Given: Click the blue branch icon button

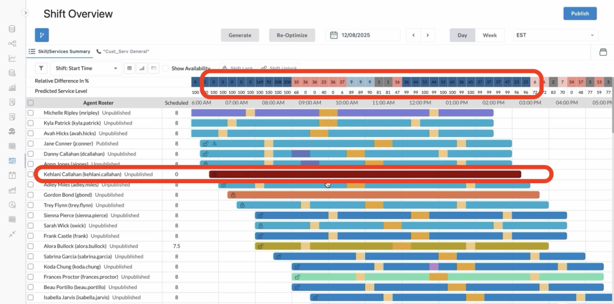Looking at the screenshot, I should tap(42, 35).
